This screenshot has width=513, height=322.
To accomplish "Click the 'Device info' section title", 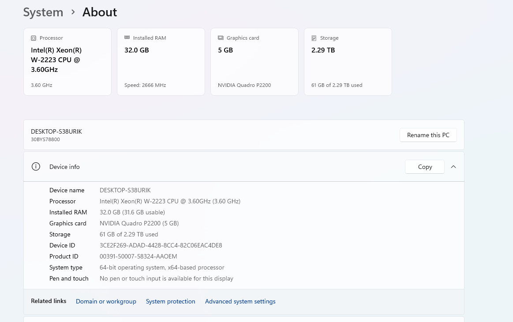I will pyautogui.click(x=64, y=167).
